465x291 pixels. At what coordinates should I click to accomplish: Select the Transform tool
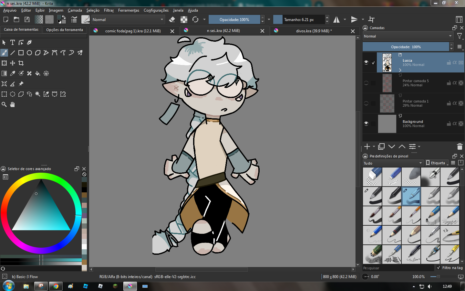[x=4, y=63]
